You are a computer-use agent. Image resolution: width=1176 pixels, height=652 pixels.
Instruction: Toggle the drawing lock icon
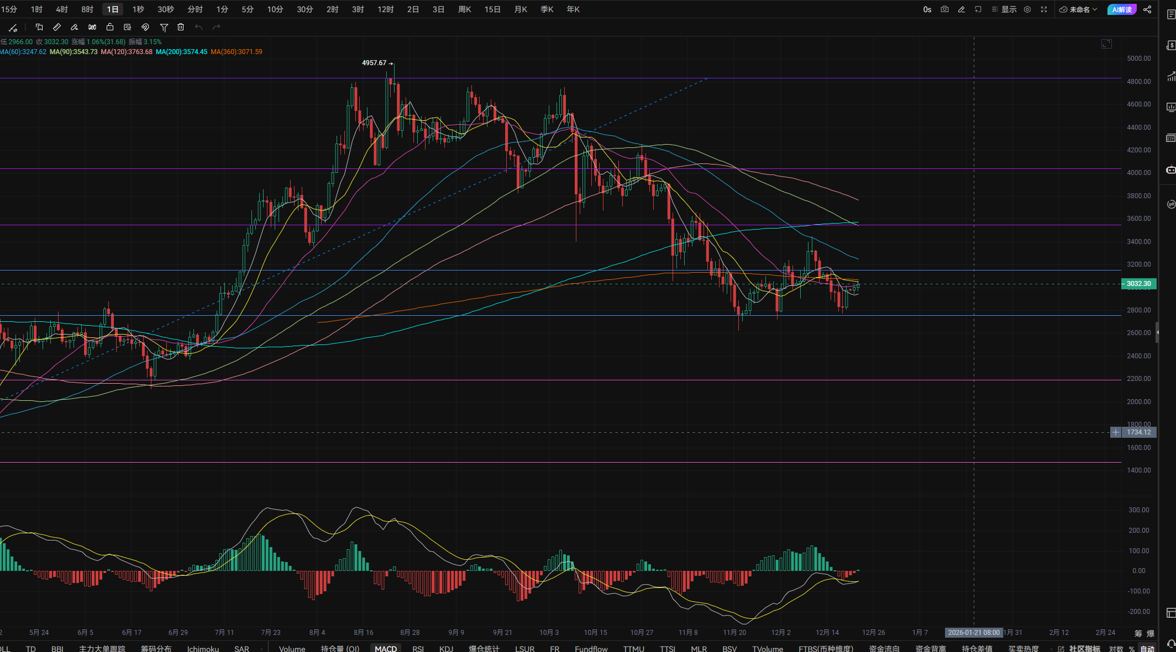click(x=110, y=27)
